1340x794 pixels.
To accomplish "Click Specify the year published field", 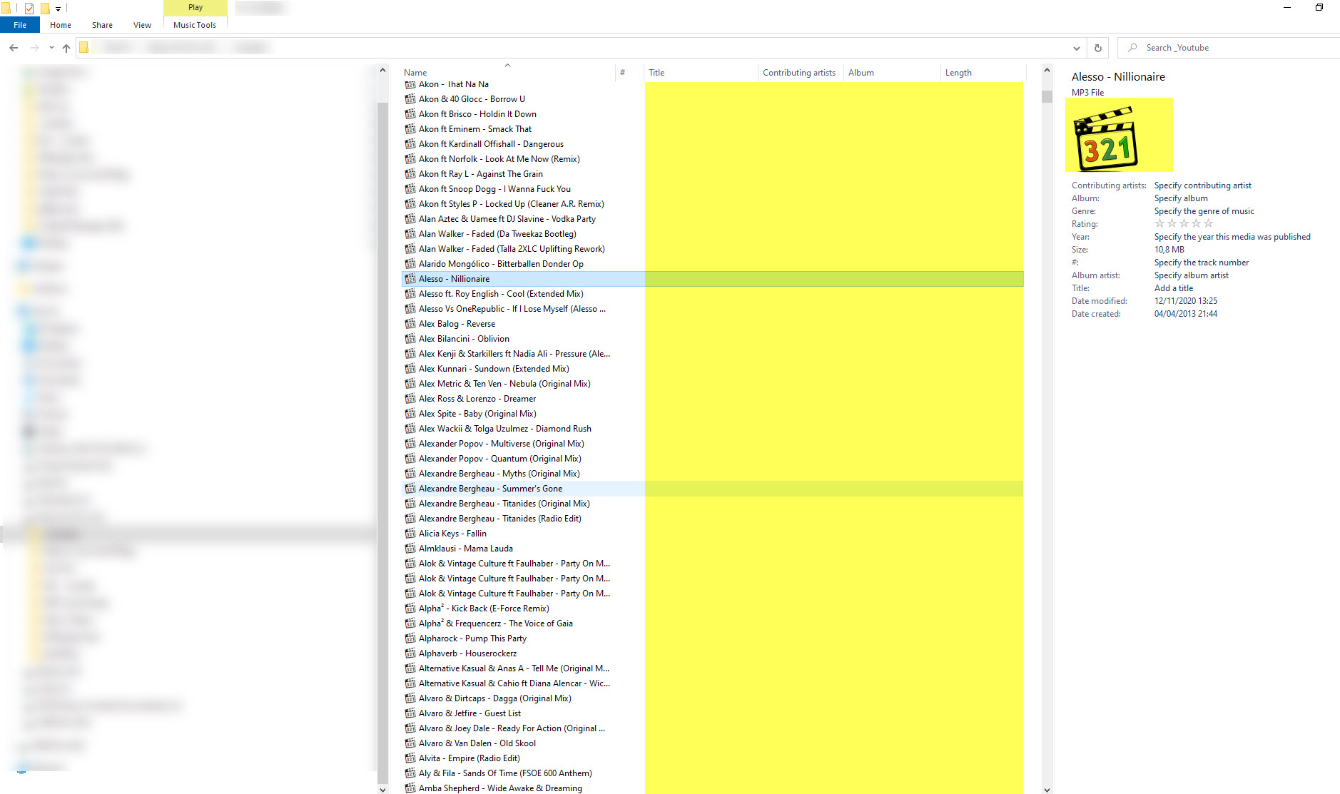I will point(1232,237).
